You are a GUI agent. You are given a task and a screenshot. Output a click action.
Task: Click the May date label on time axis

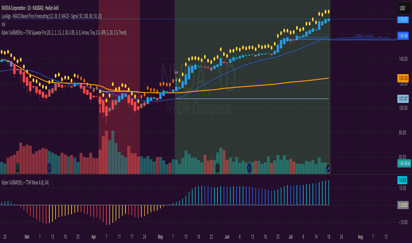pos(160,237)
